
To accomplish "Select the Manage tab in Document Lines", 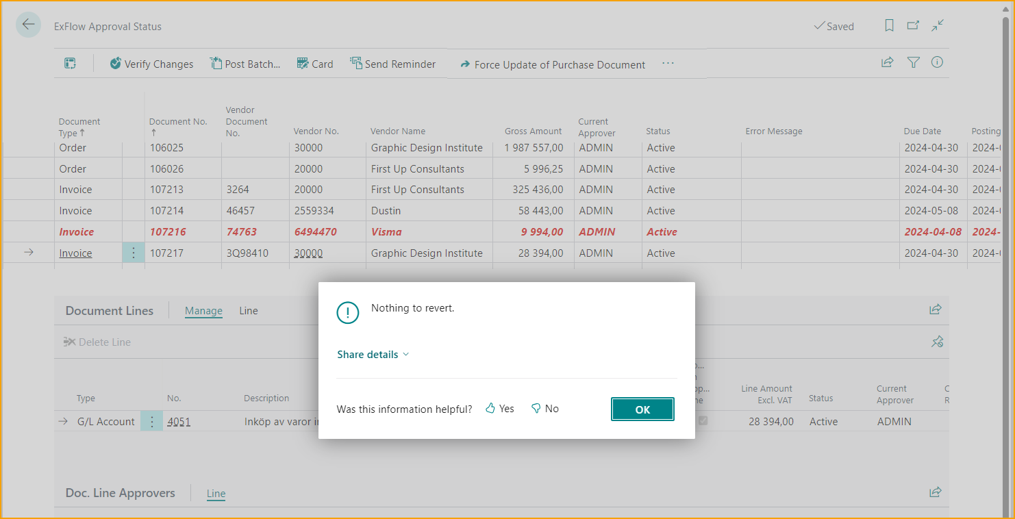I will coord(203,311).
